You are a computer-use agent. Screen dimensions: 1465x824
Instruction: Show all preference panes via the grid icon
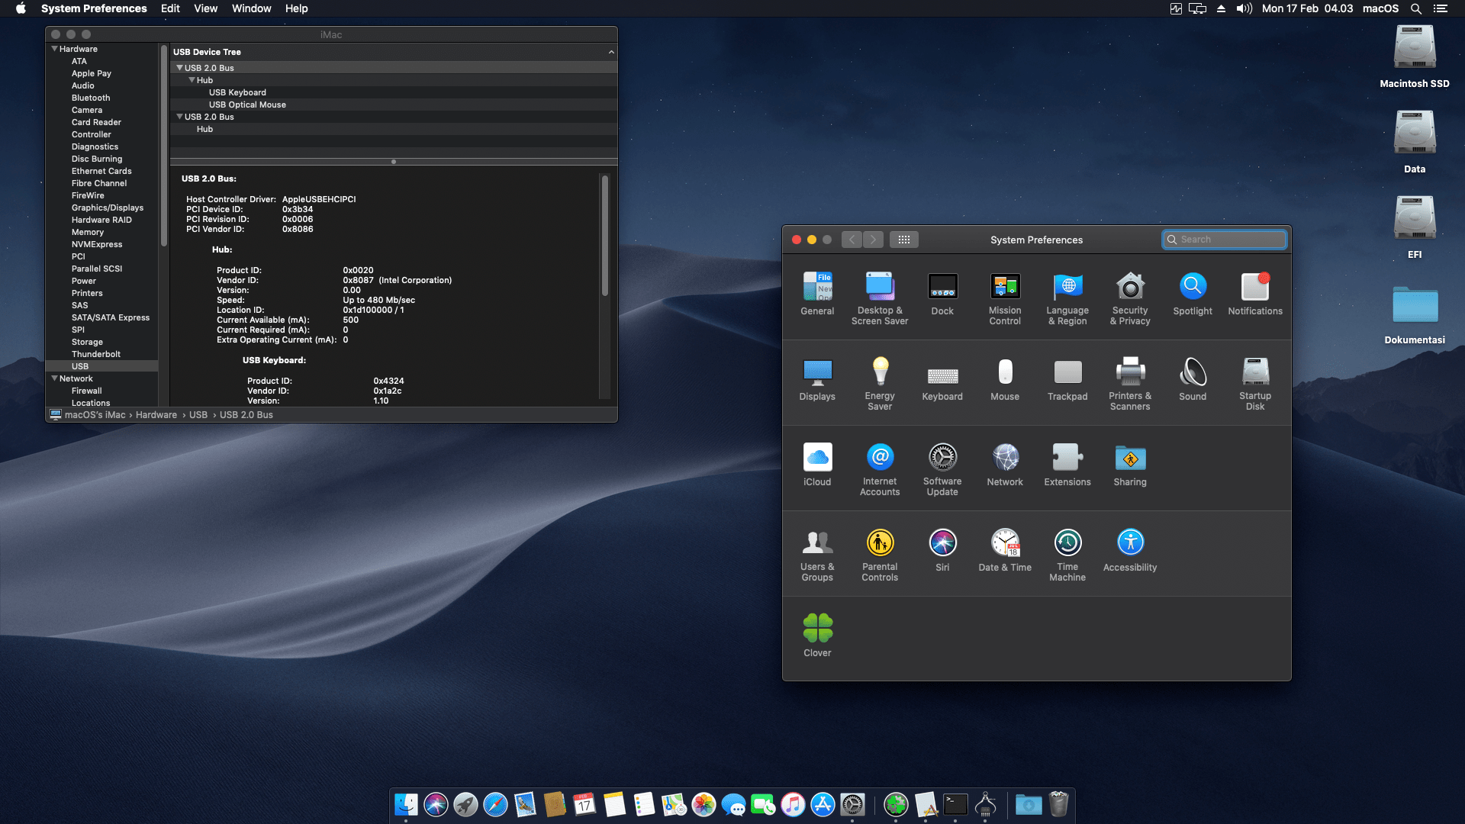904,239
